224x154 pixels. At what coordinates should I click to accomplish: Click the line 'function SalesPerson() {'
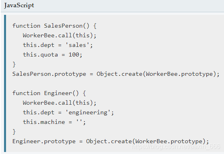coord(54,26)
